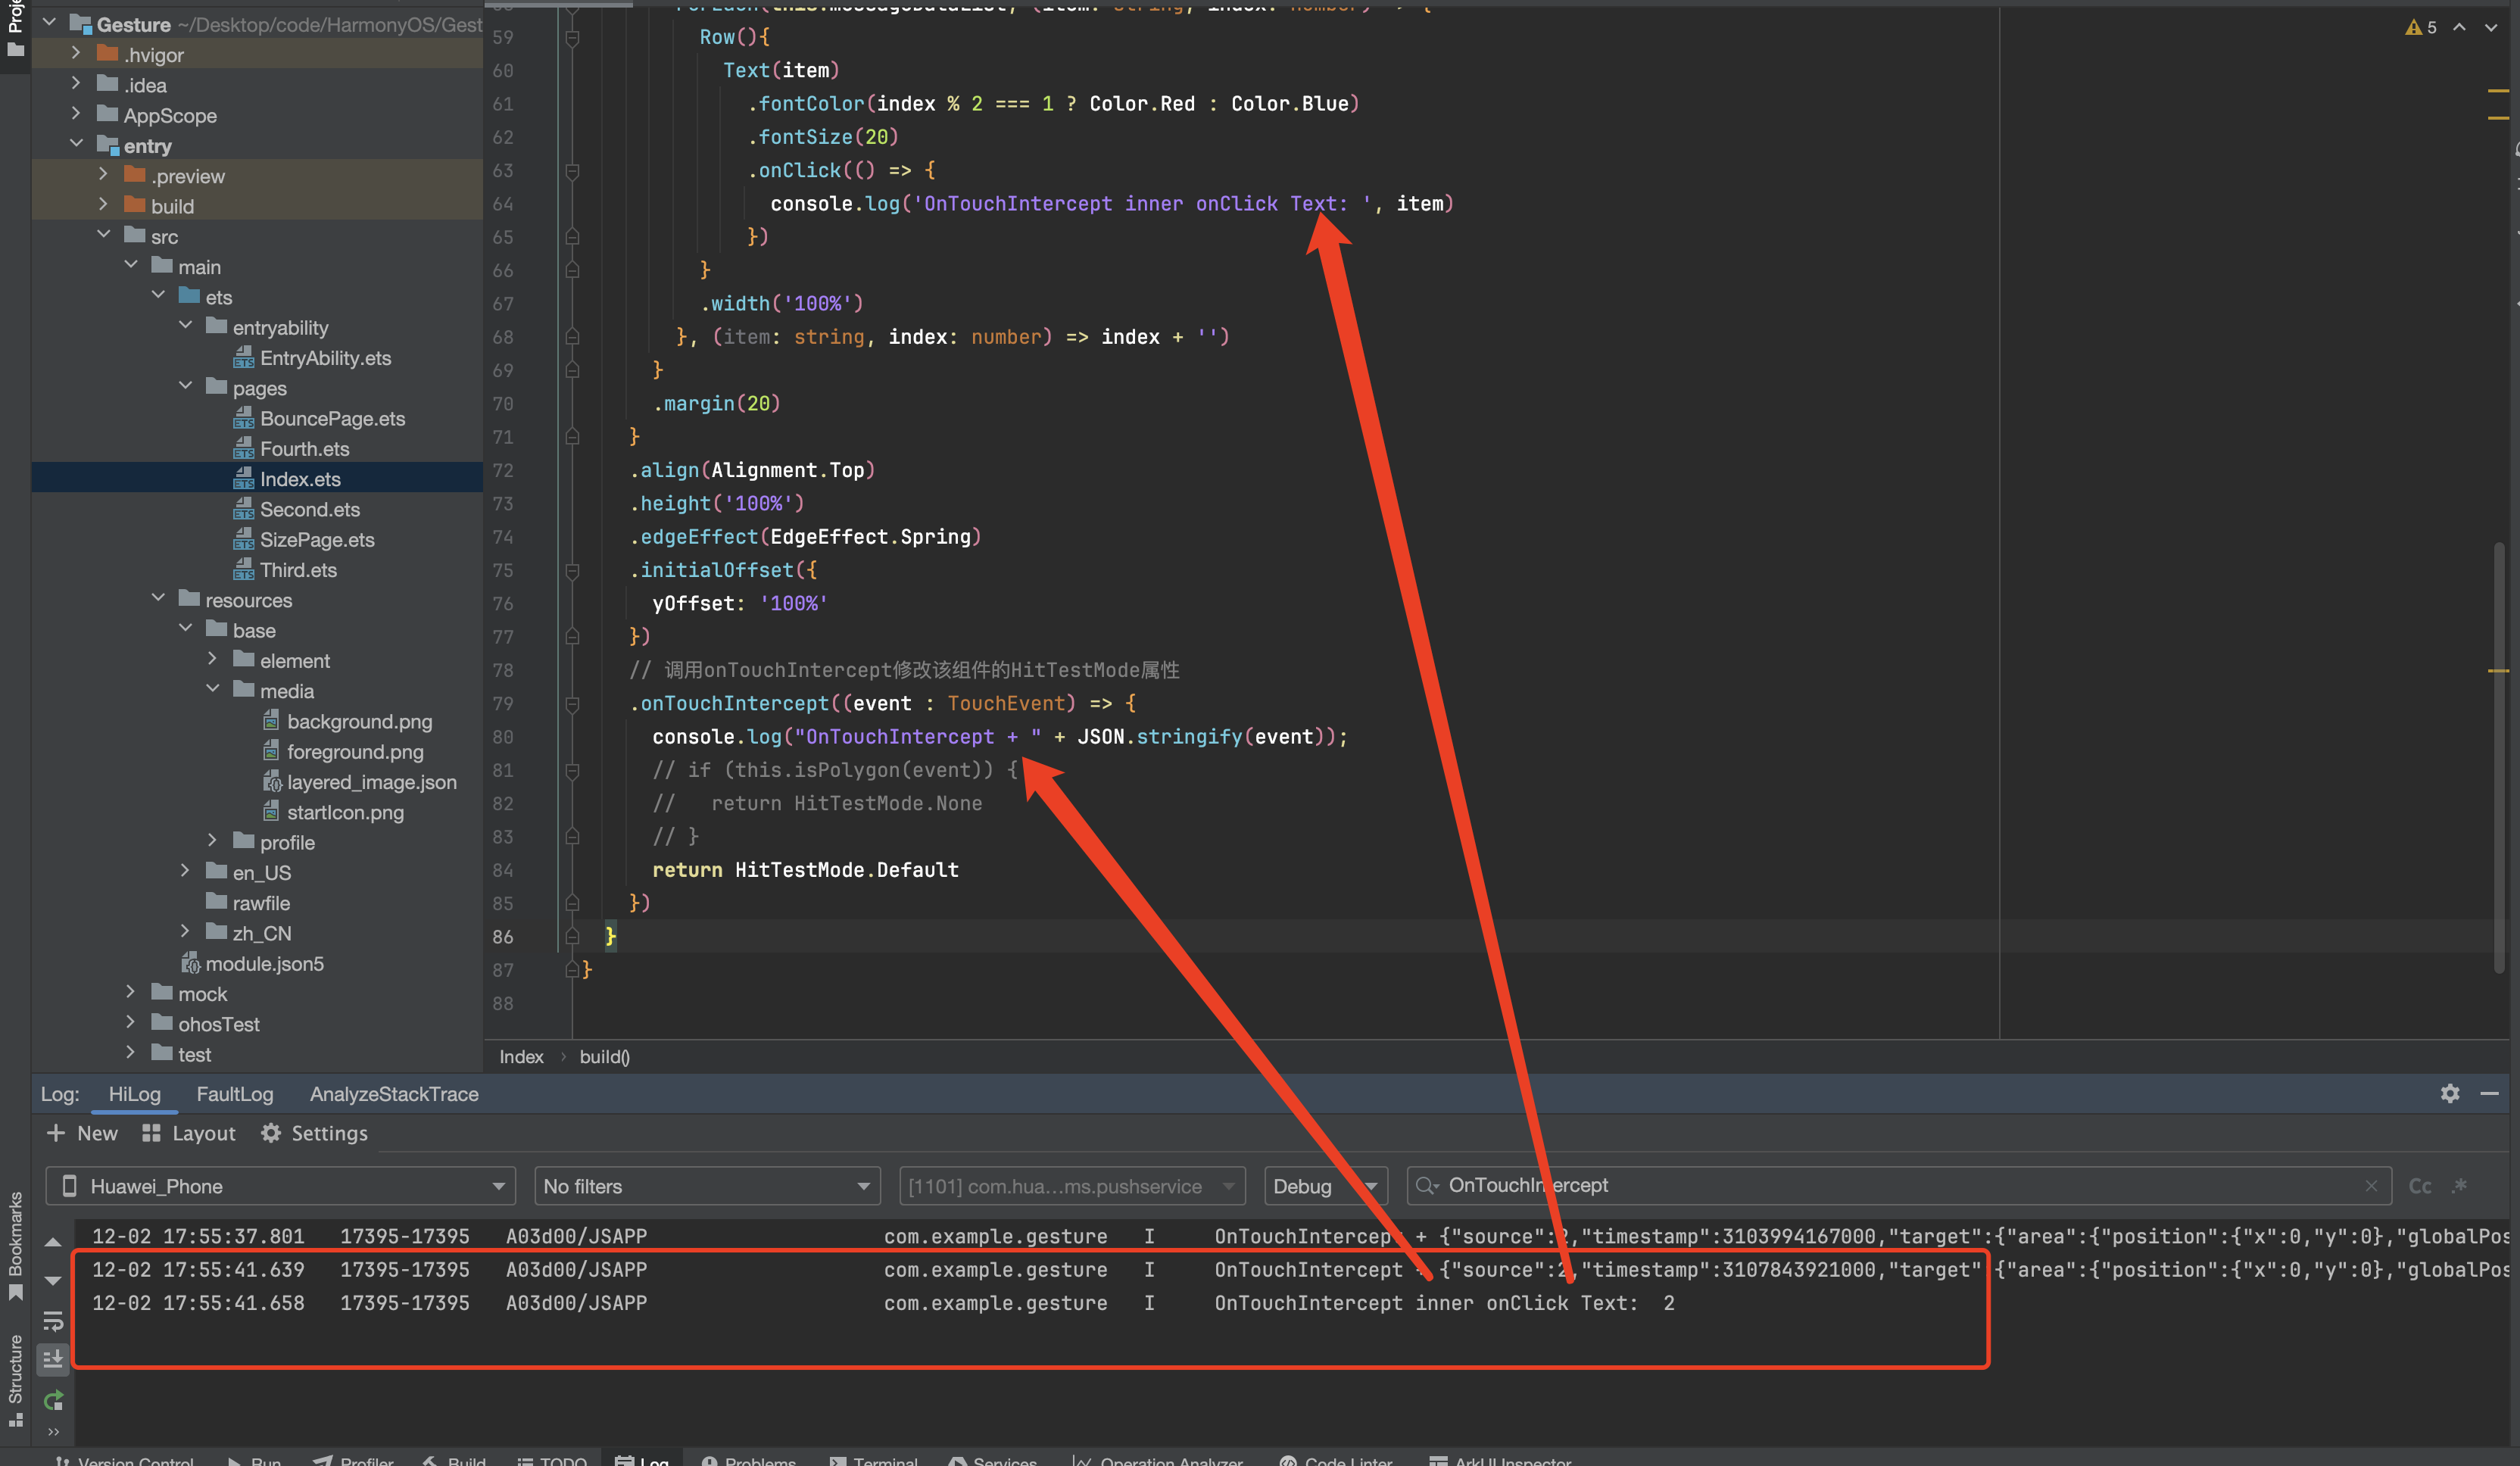Viewport: 2520px width, 1466px height.
Task: Clear the OnTouchIntercept search text
Action: [x=2371, y=1186]
